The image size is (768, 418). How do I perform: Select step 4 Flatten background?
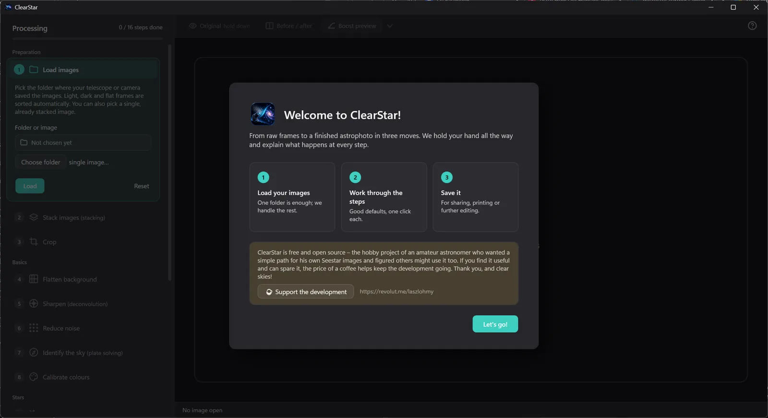[x=84, y=279]
